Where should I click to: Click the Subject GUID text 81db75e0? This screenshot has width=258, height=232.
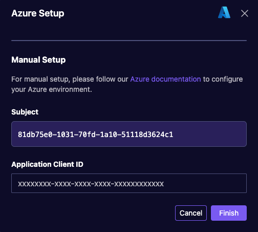tap(35, 134)
